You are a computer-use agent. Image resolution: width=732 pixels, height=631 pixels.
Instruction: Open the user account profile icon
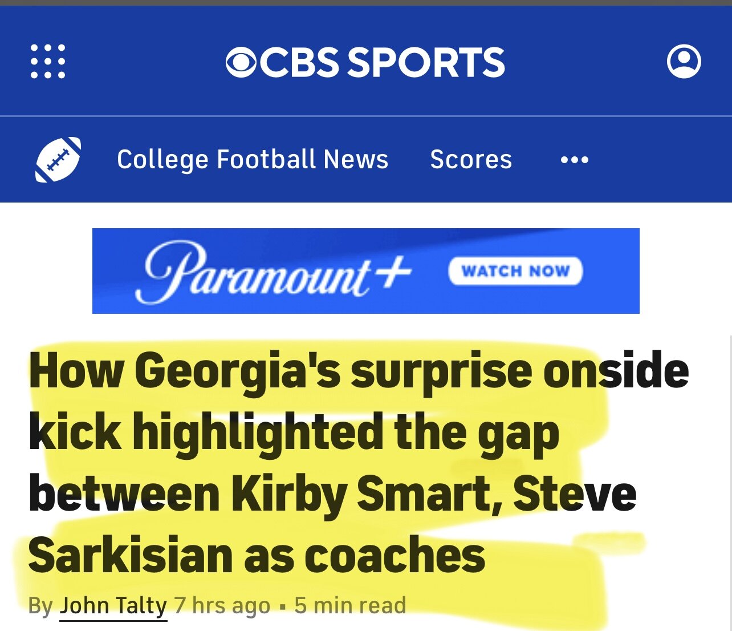tap(684, 62)
